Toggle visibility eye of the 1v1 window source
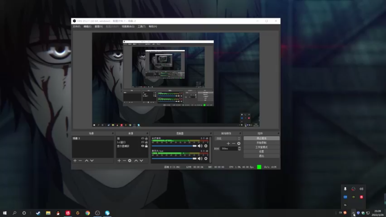Screen dimensions: 386x217 (142, 142)
